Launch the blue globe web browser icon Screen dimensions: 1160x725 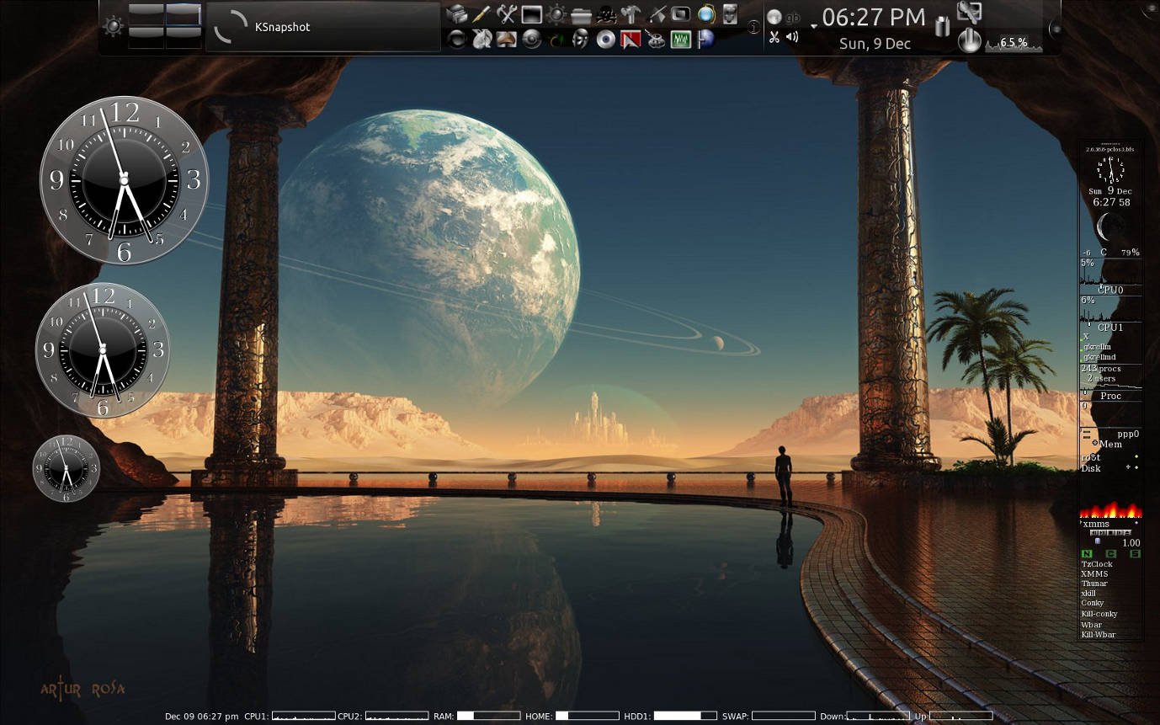[705, 14]
